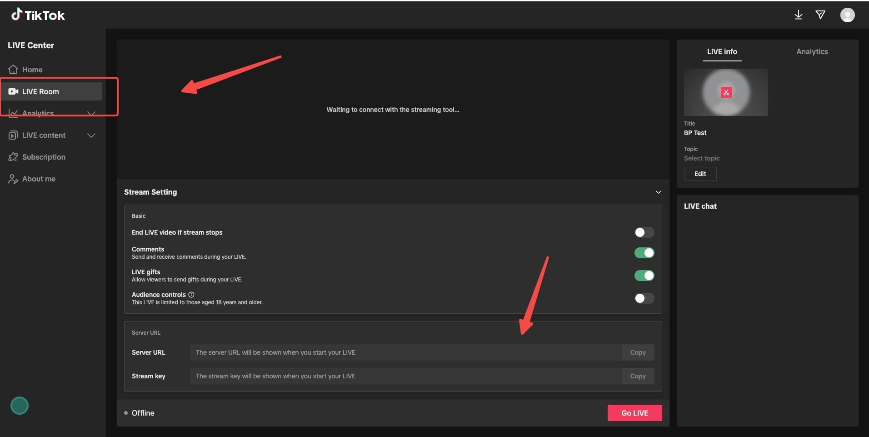
Task: Collapse the Stream Setting section
Action: [658, 192]
